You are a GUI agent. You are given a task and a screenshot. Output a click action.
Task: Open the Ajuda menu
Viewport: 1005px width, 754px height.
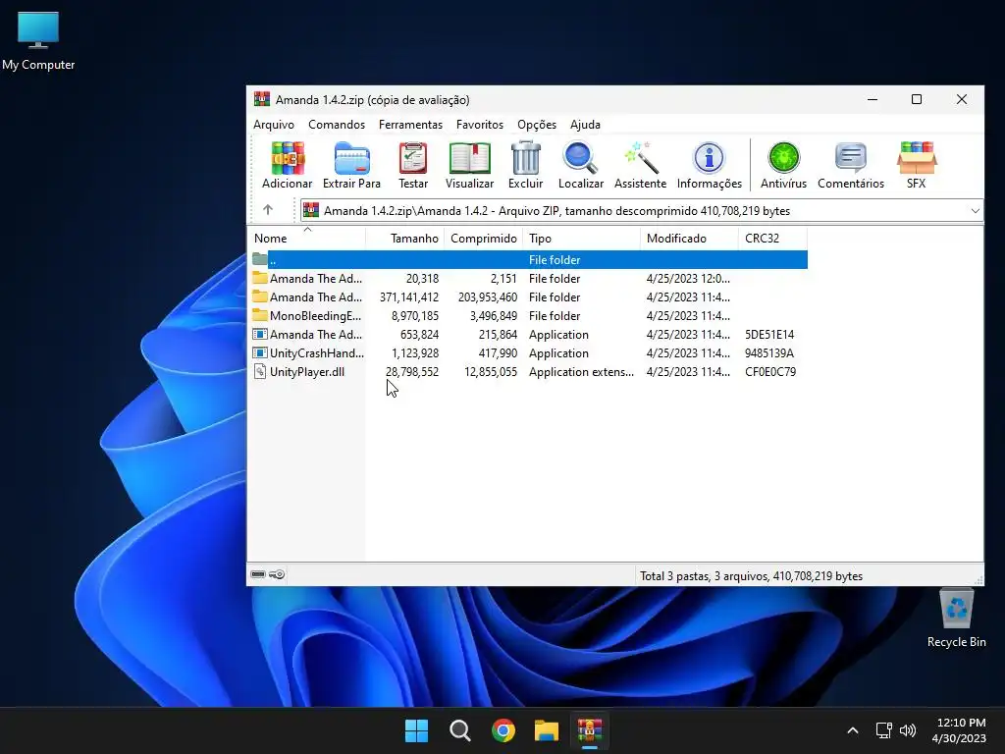pos(585,125)
